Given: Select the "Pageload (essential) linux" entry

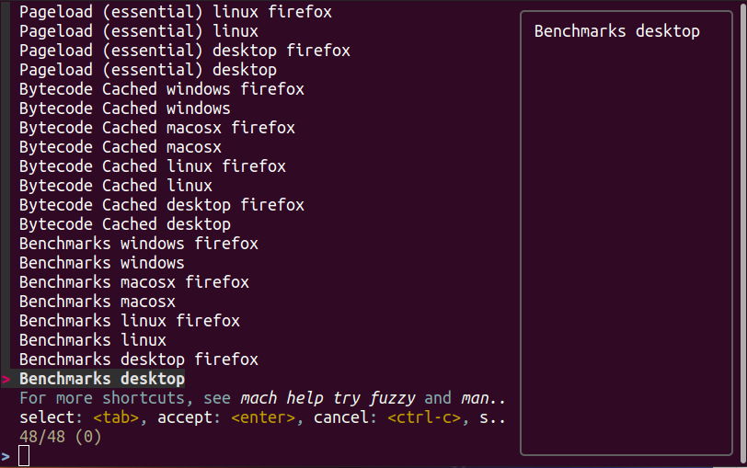Looking at the screenshot, I should (138, 32).
